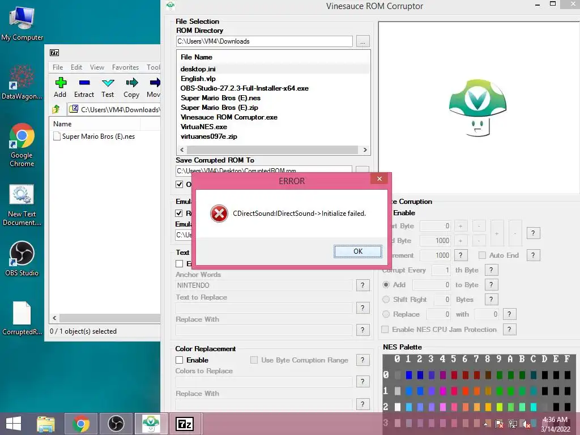Screen dimensions: 580x435
Task: Open help for NES CPU Jam Protection
Action: click(509, 329)
